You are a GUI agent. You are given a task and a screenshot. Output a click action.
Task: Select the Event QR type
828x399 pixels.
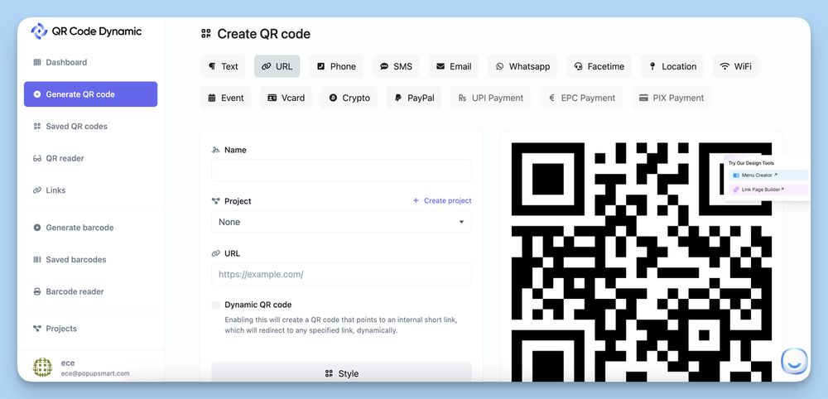(x=225, y=98)
